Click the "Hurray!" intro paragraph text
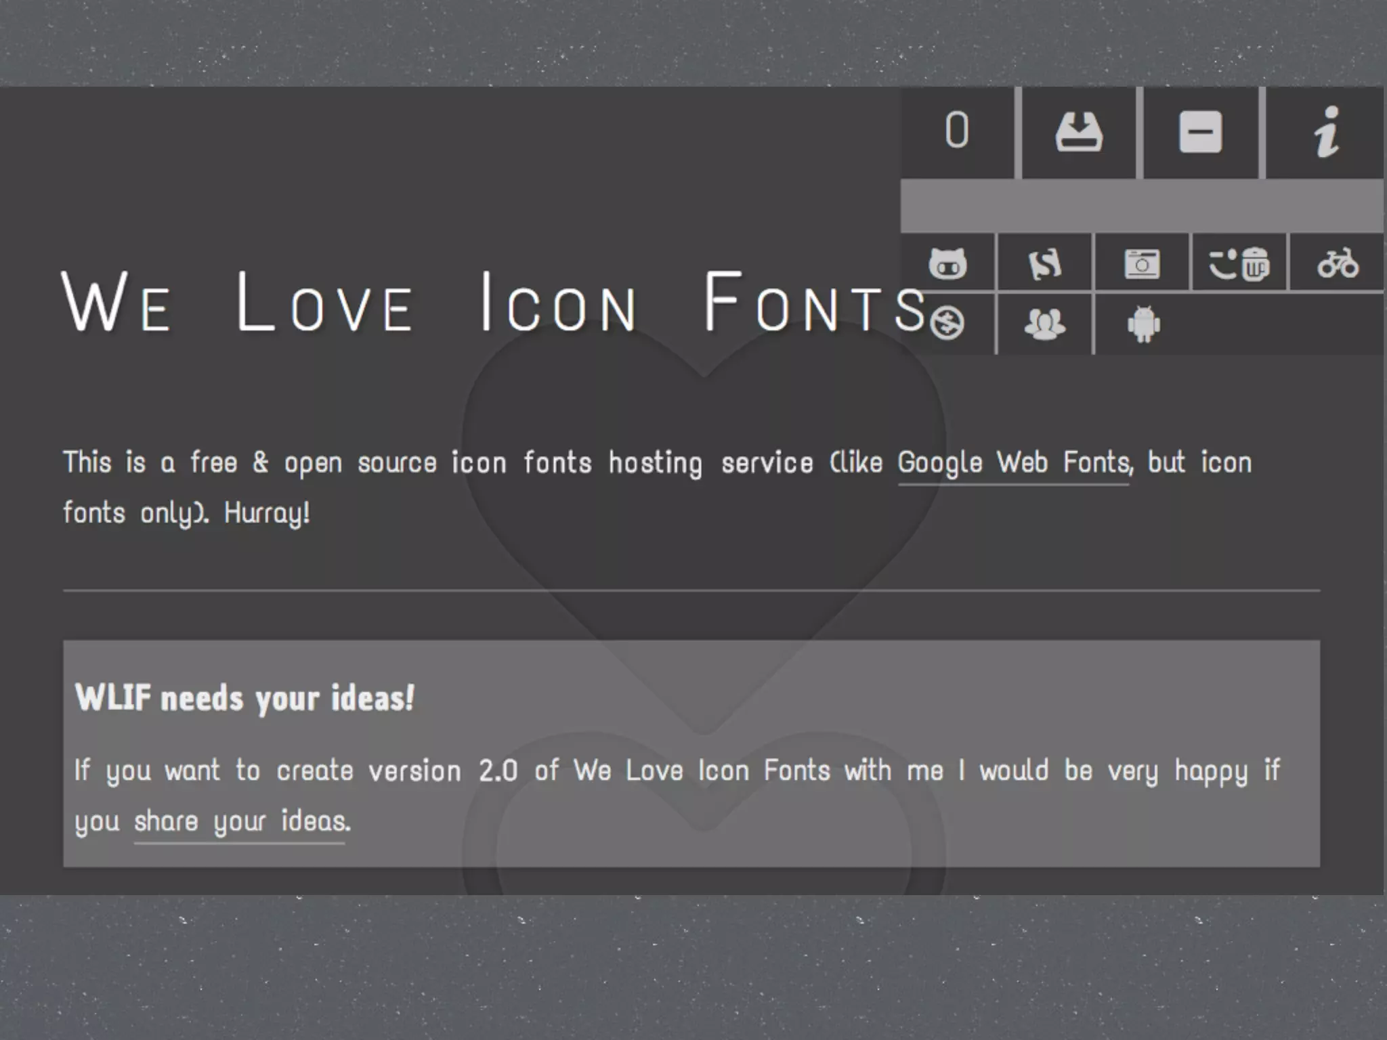Viewport: 1387px width, 1040px height. point(266,513)
